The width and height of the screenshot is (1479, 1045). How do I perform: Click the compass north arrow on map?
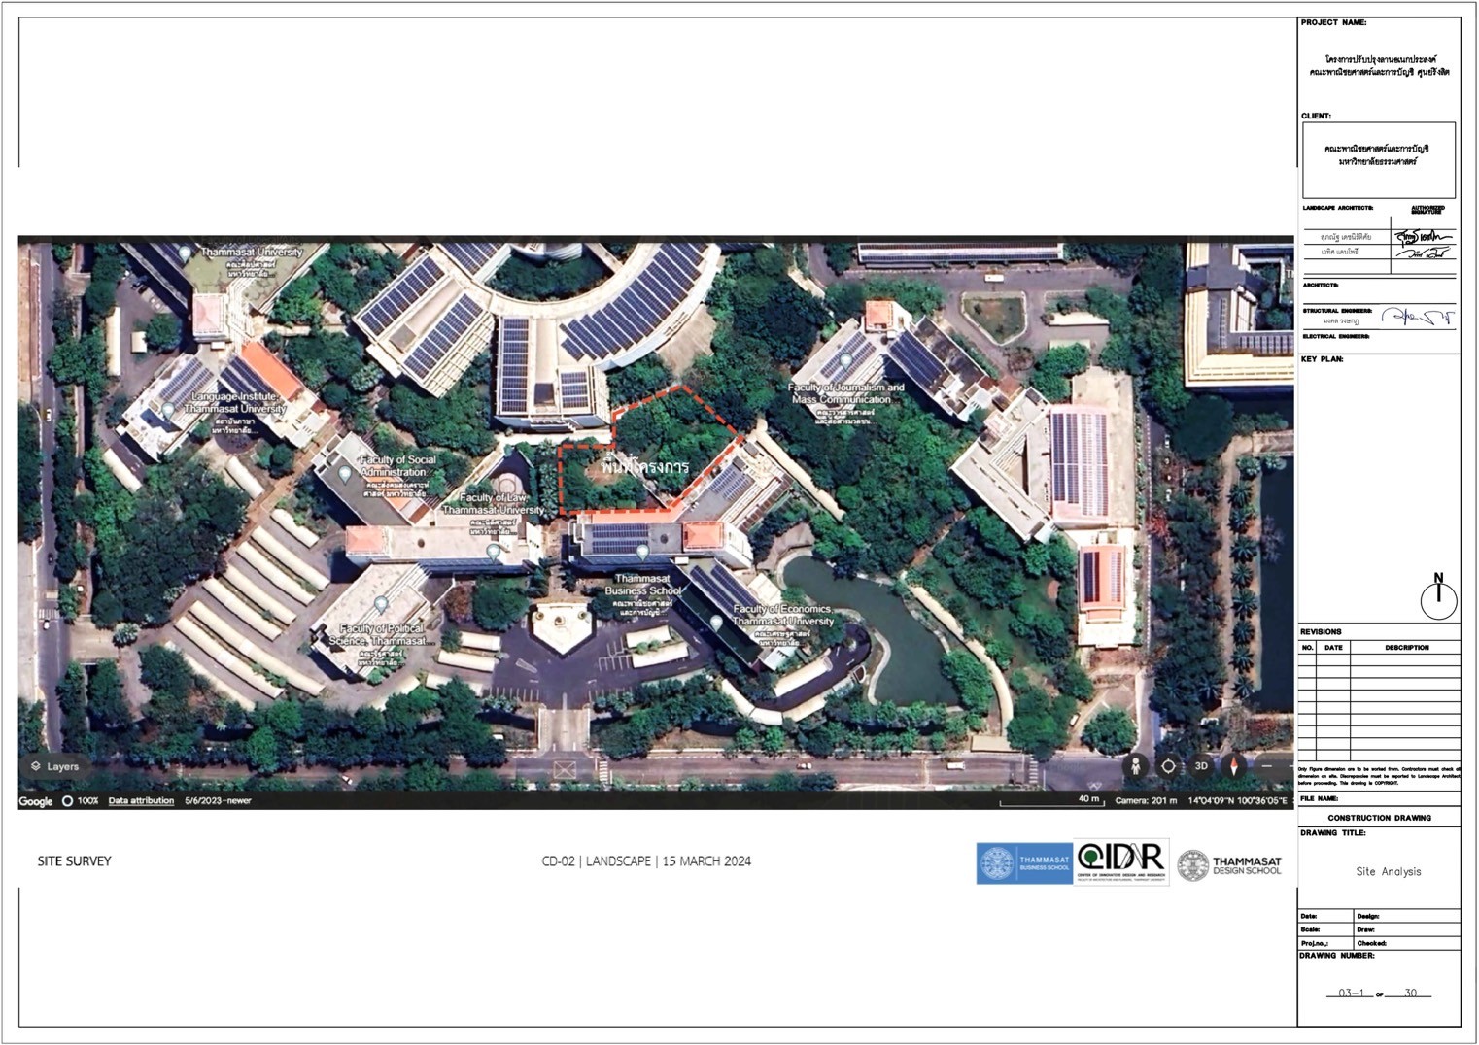(x=1234, y=766)
